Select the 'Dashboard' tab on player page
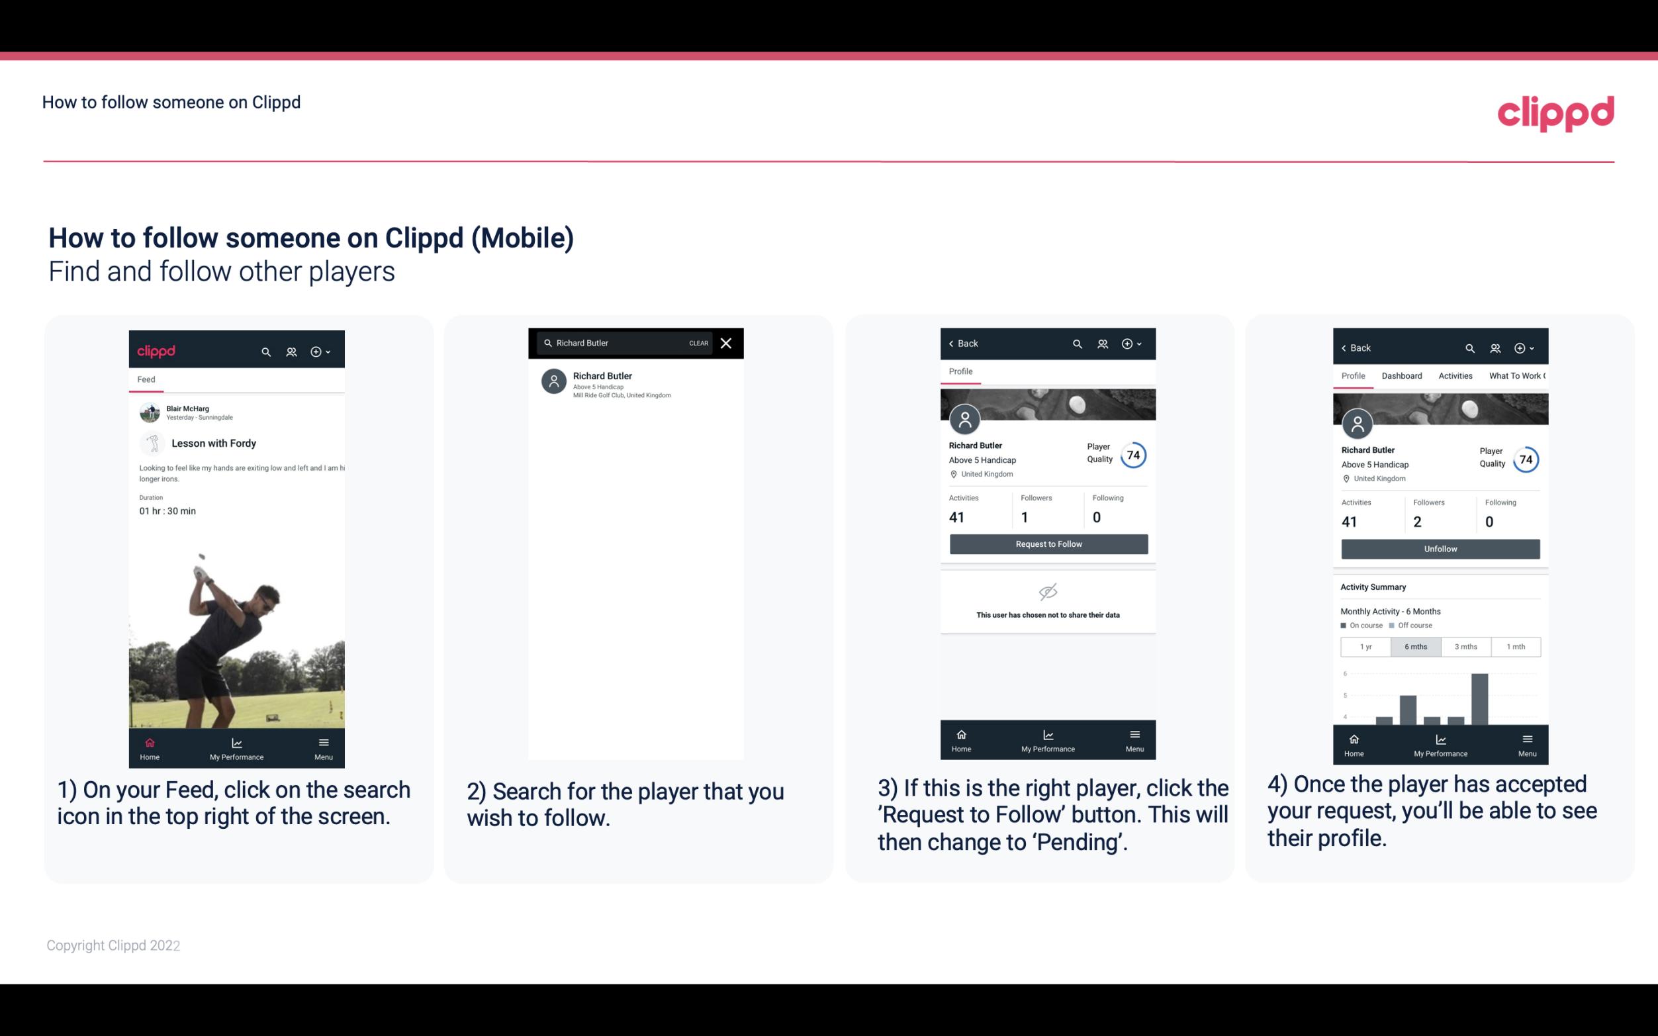The height and width of the screenshot is (1036, 1658). pos(1402,375)
